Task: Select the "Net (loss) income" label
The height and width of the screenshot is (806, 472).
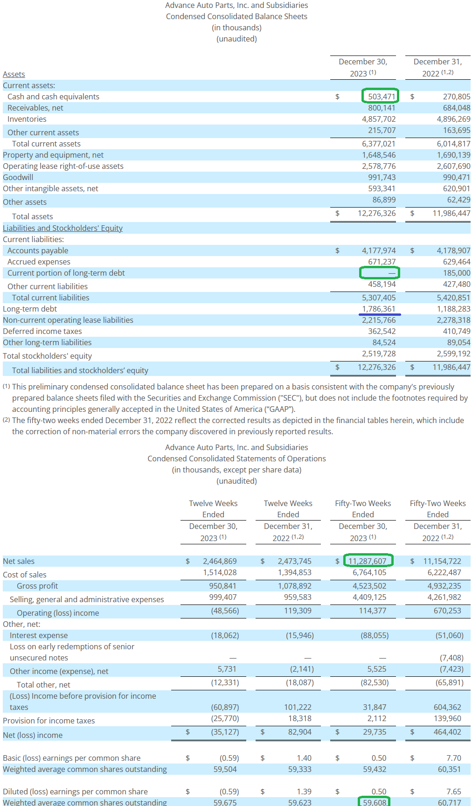Action: [x=33, y=735]
